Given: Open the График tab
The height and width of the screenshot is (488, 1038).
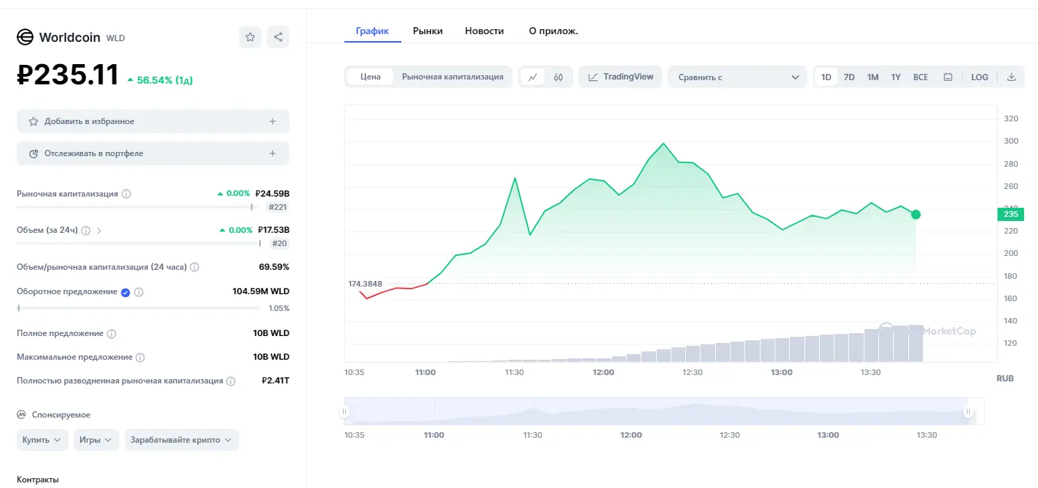Looking at the screenshot, I should [372, 31].
